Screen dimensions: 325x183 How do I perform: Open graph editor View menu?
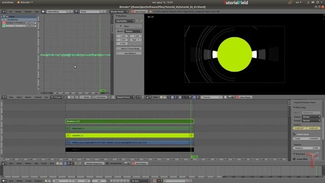[11, 97]
